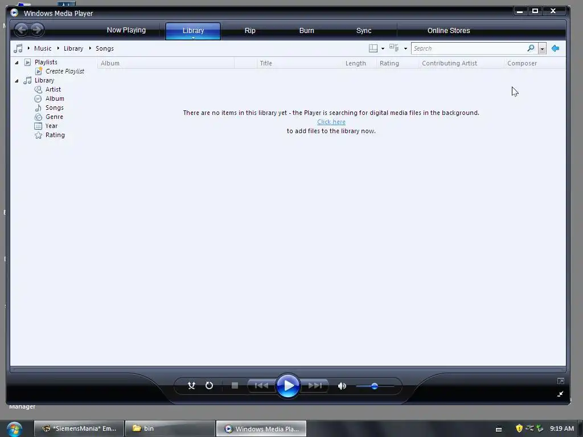Expand the arrow before Music breadcrumb

click(x=28, y=48)
